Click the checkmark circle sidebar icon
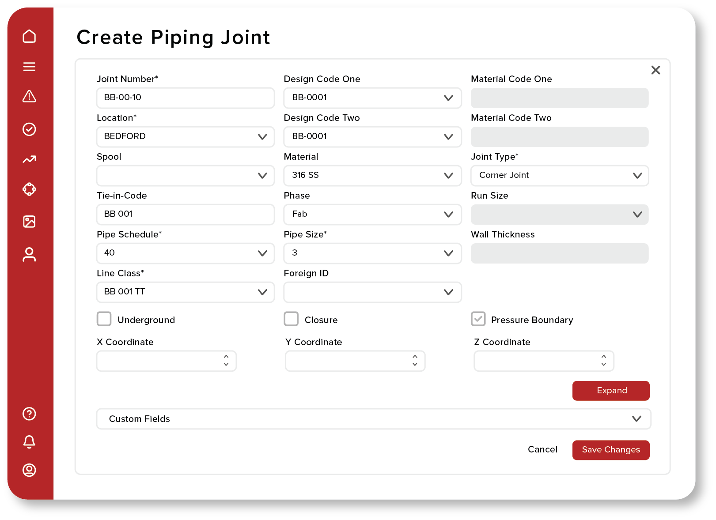Viewport: 716px width, 520px height. click(29, 129)
